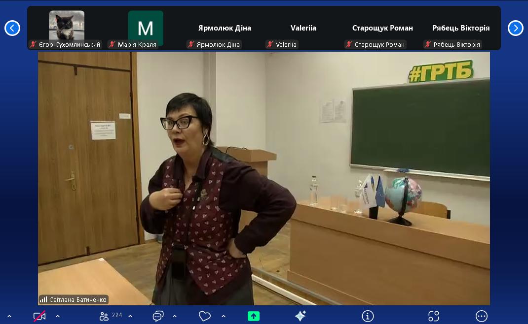Click the heart Reactions icon
The height and width of the screenshot is (324, 528).
point(205,316)
